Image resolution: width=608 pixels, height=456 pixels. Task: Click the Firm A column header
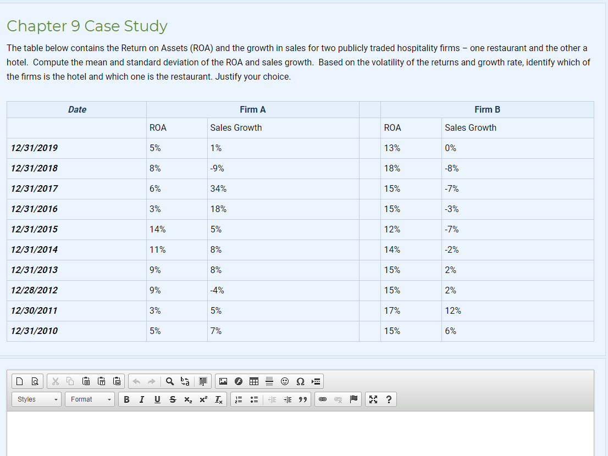click(253, 110)
